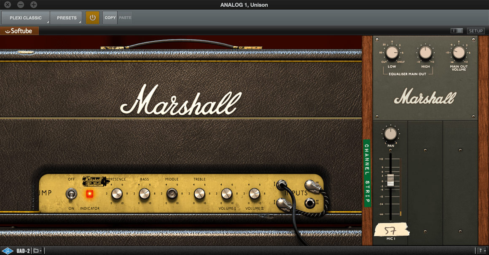Open the question mark help menu

481,251
